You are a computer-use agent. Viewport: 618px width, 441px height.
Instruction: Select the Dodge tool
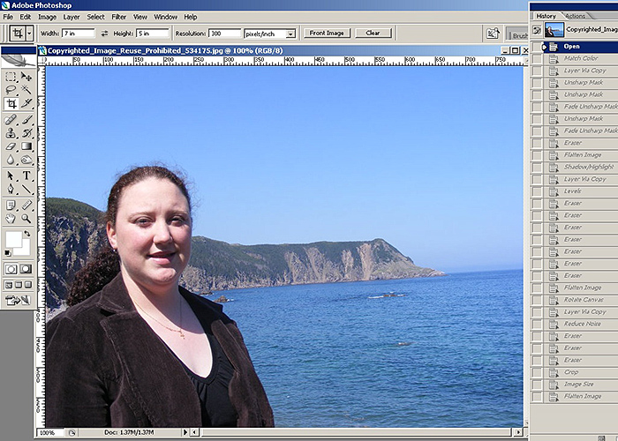pos(26,160)
